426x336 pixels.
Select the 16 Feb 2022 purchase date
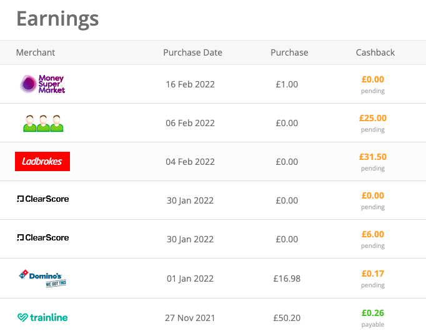(190, 84)
